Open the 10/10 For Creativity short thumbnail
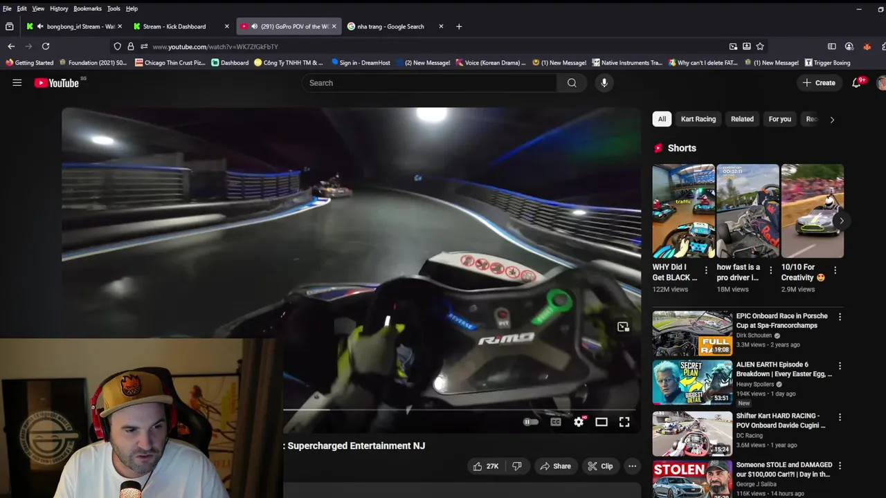This screenshot has height=498, width=886. tap(812, 211)
